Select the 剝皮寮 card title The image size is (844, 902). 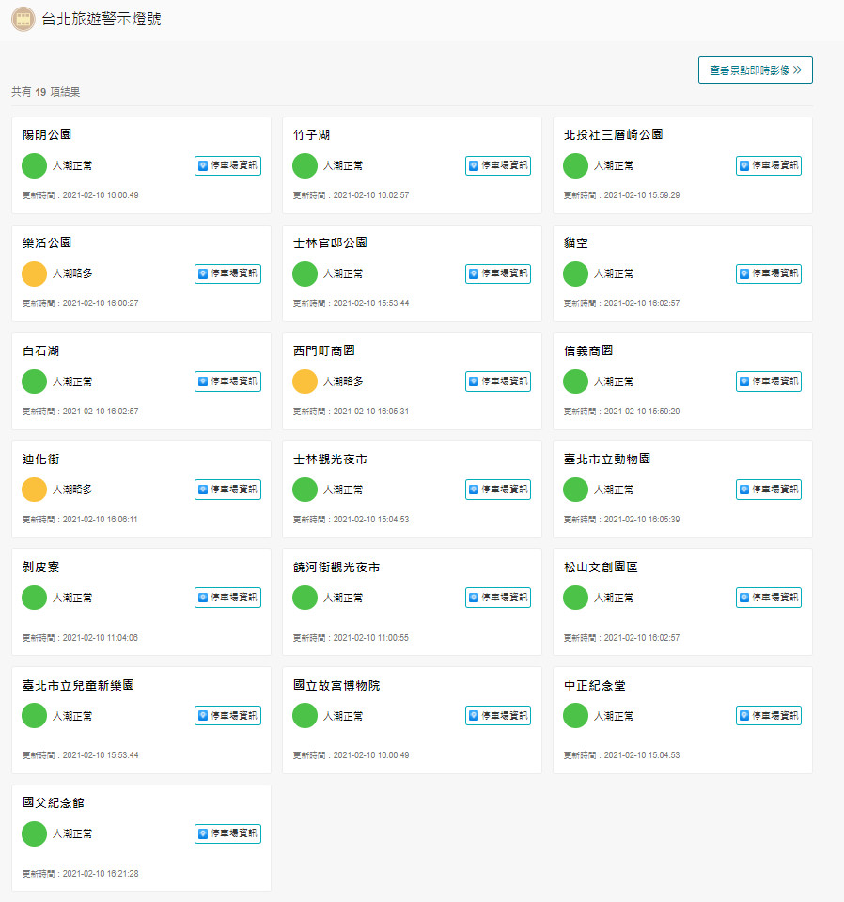tap(41, 568)
